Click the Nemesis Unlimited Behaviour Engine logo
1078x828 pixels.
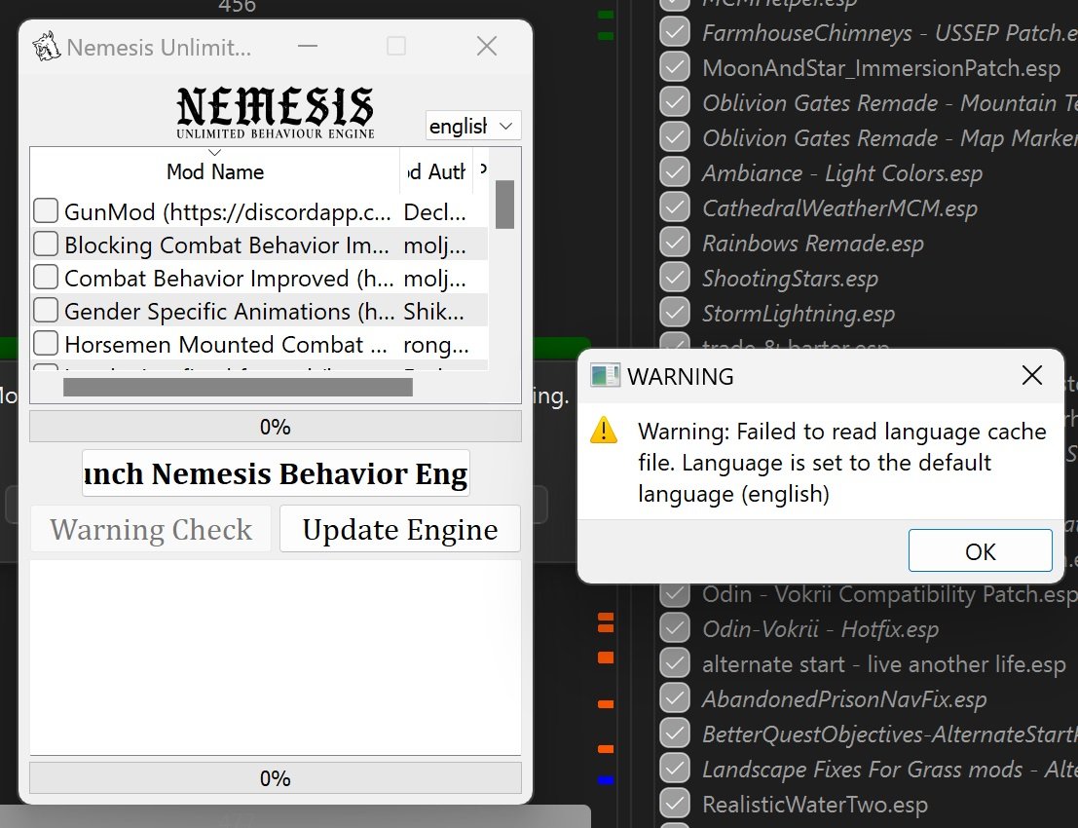(x=276, y=112)
